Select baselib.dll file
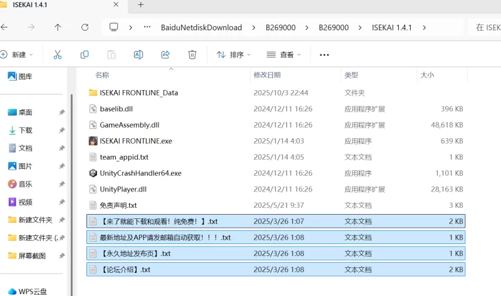 pyautogui.click(x=276, y=109)
